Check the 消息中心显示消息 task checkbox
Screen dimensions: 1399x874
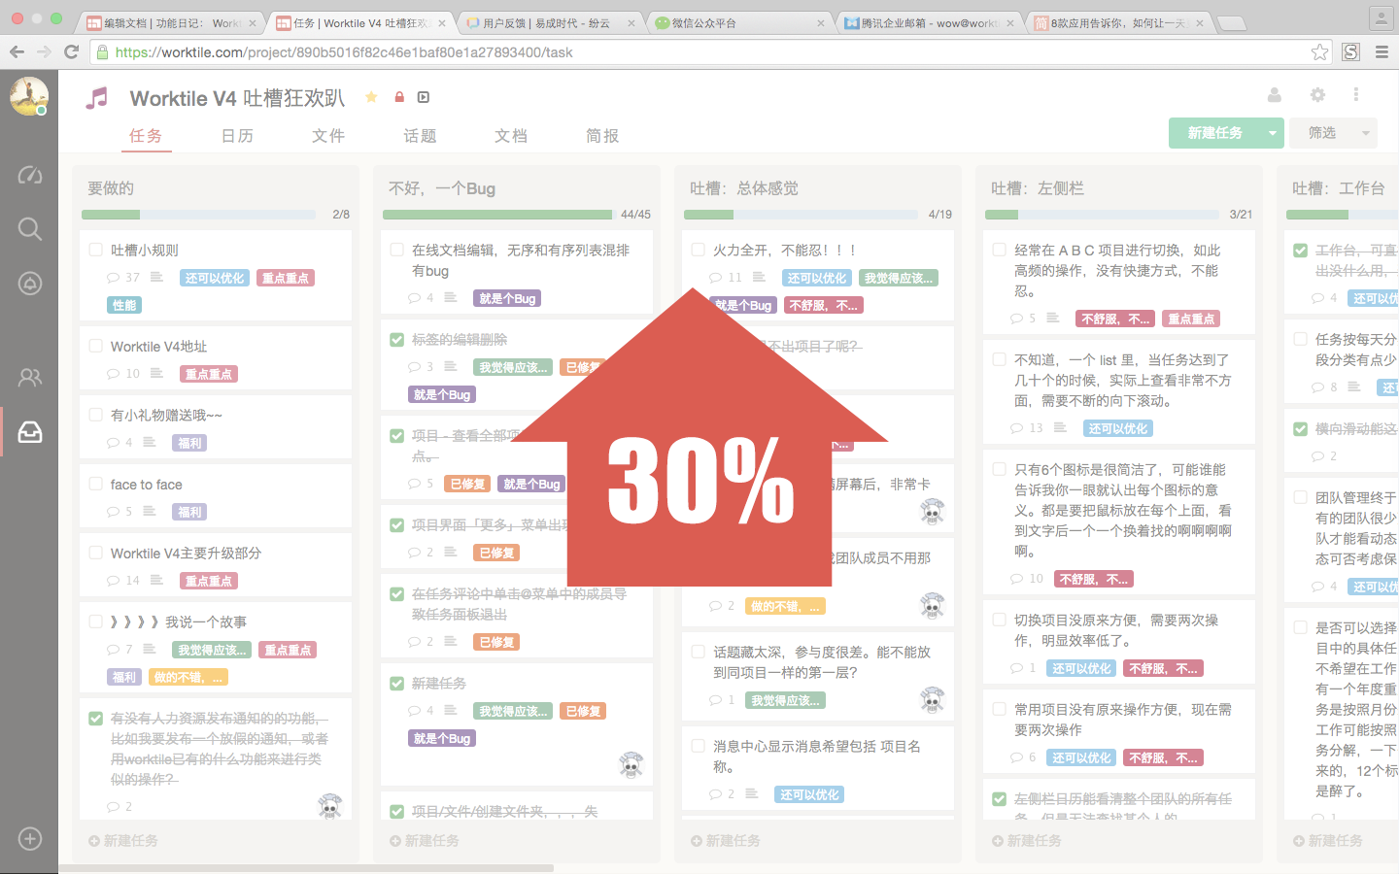point(699,746)
